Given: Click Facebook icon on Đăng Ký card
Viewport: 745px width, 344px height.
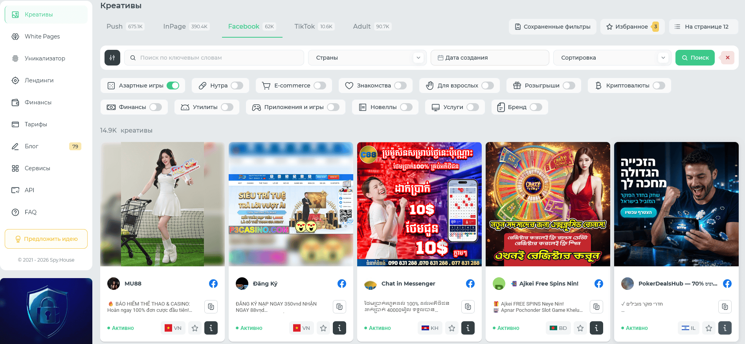Looking at the screenshot, I should point(342,284).
